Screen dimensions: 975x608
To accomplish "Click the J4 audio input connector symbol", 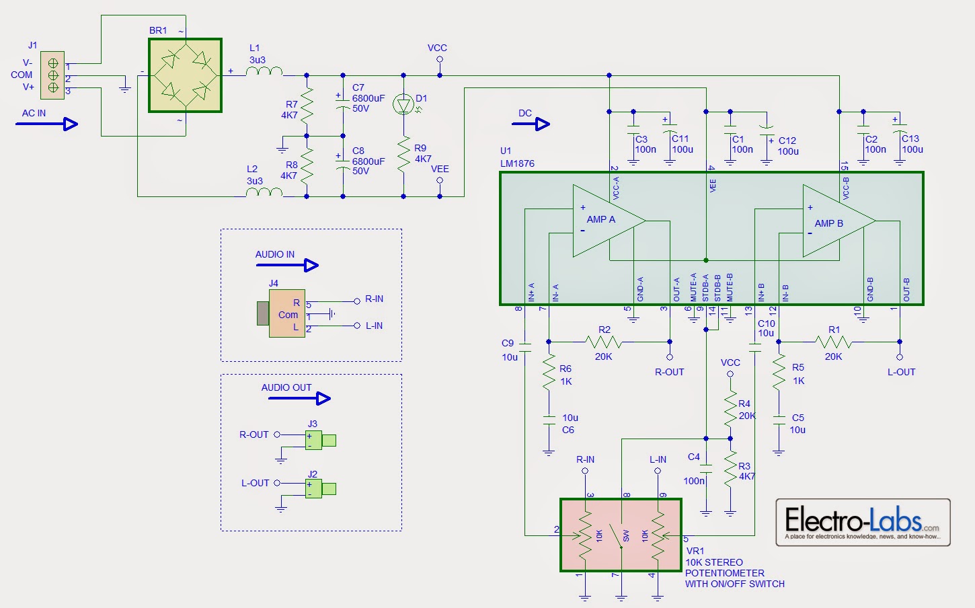I will pyautogui.click(x=287, y=313).
